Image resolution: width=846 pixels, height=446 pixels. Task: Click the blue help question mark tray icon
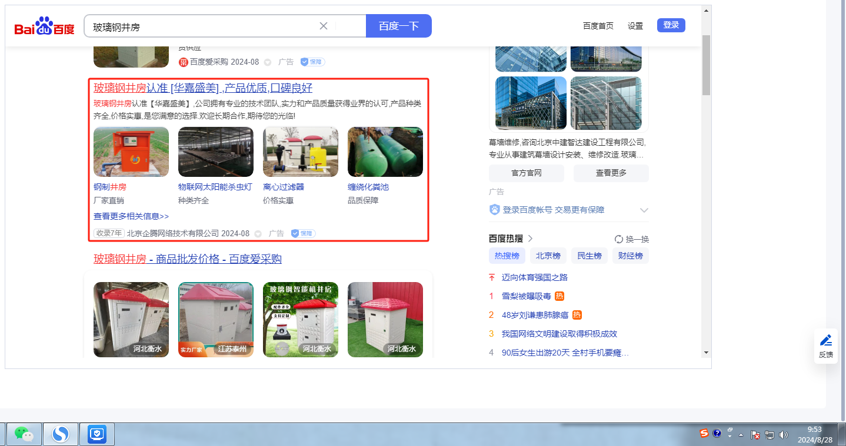(x=717, y=434)
